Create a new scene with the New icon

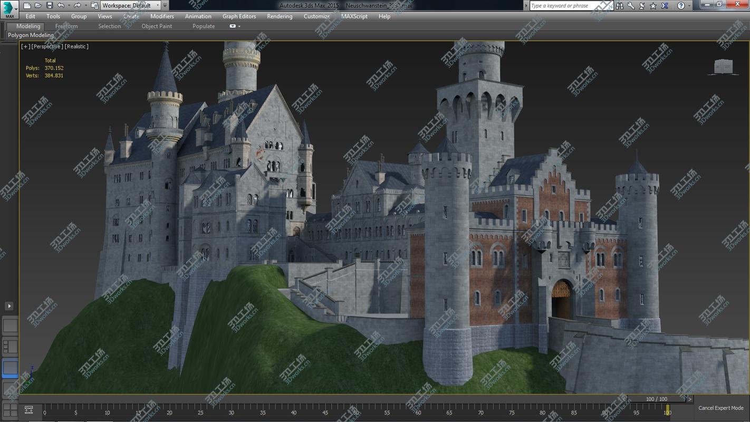27,5
